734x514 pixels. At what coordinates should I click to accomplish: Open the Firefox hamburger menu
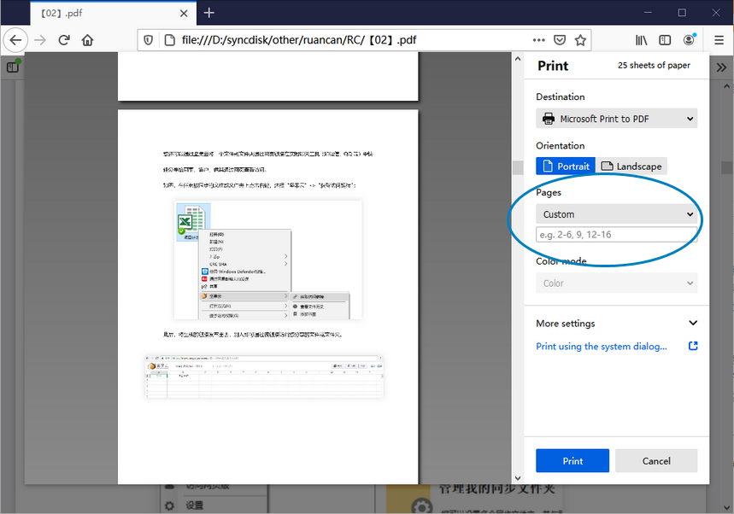point(719,40)
